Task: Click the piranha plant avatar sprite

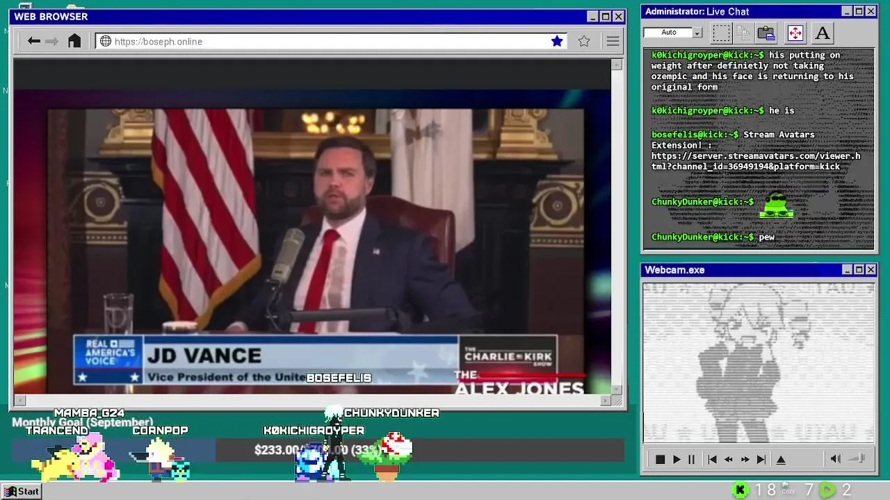Action: [x=387, y=458]
